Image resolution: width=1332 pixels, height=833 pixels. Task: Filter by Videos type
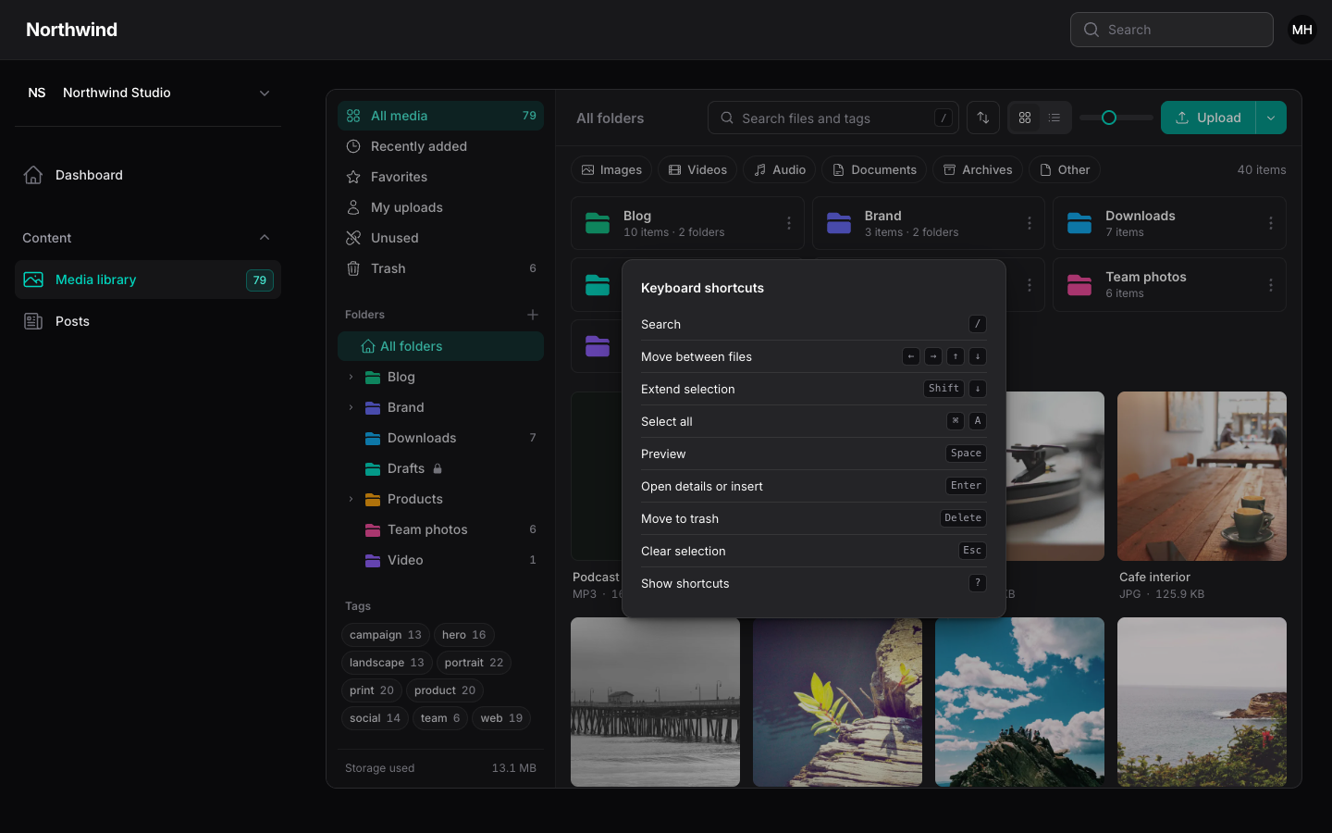[697, 169]
